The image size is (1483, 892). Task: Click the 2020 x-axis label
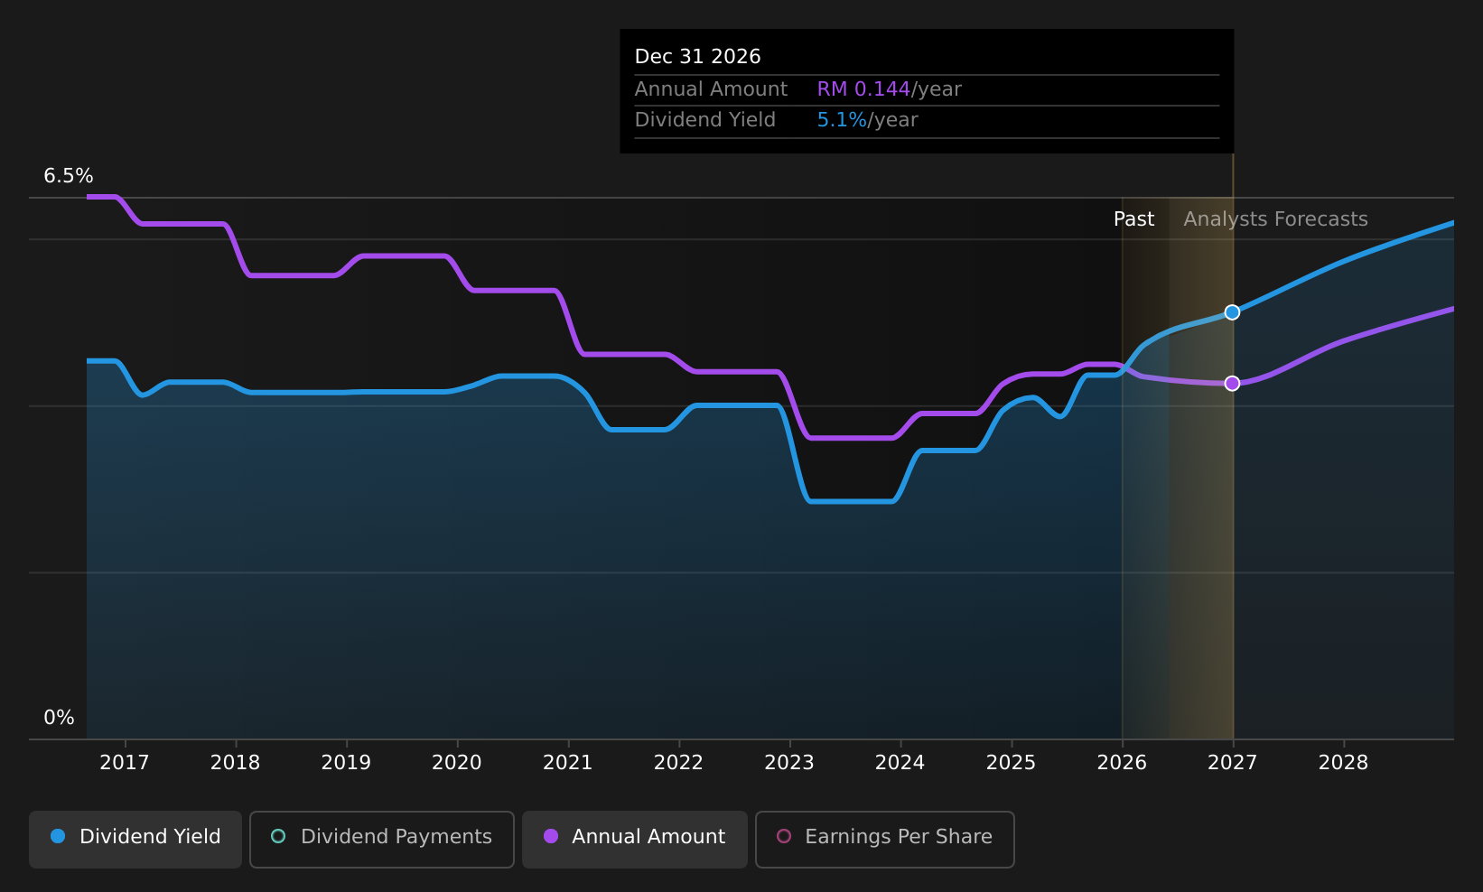point(457,763)
